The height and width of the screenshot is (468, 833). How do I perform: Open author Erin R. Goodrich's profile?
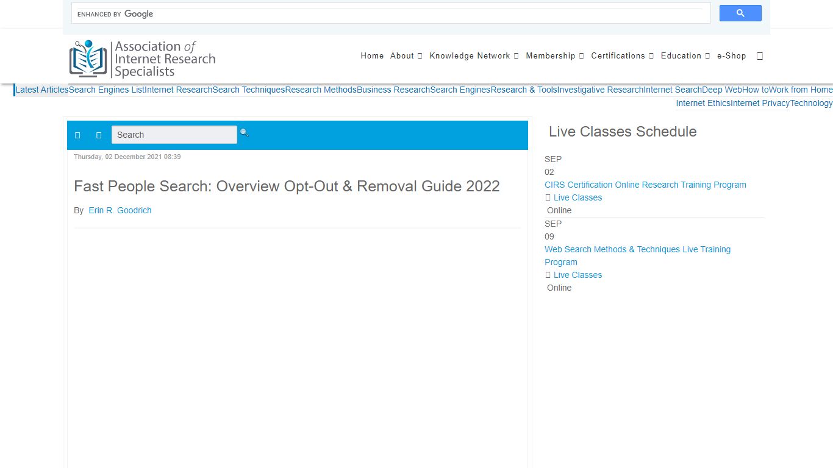click(120, 210)
